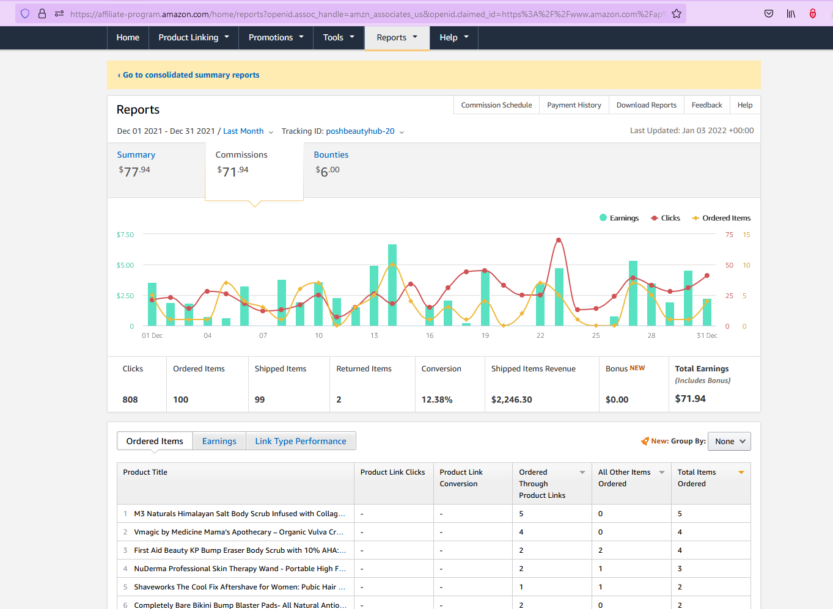The image size is (833, 609).
Task: Click the Completely Bare Bikini Bump Blaster row
Action: [434, 603]
